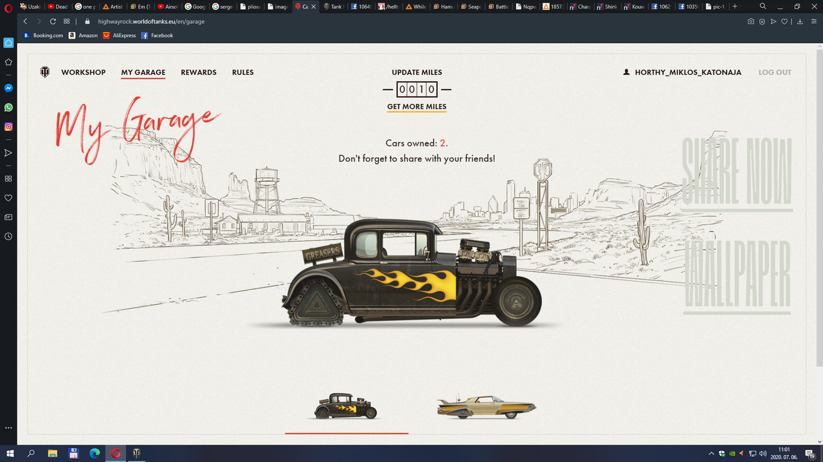
Task: Click WALLPAPER button
Action: point(737,277)
